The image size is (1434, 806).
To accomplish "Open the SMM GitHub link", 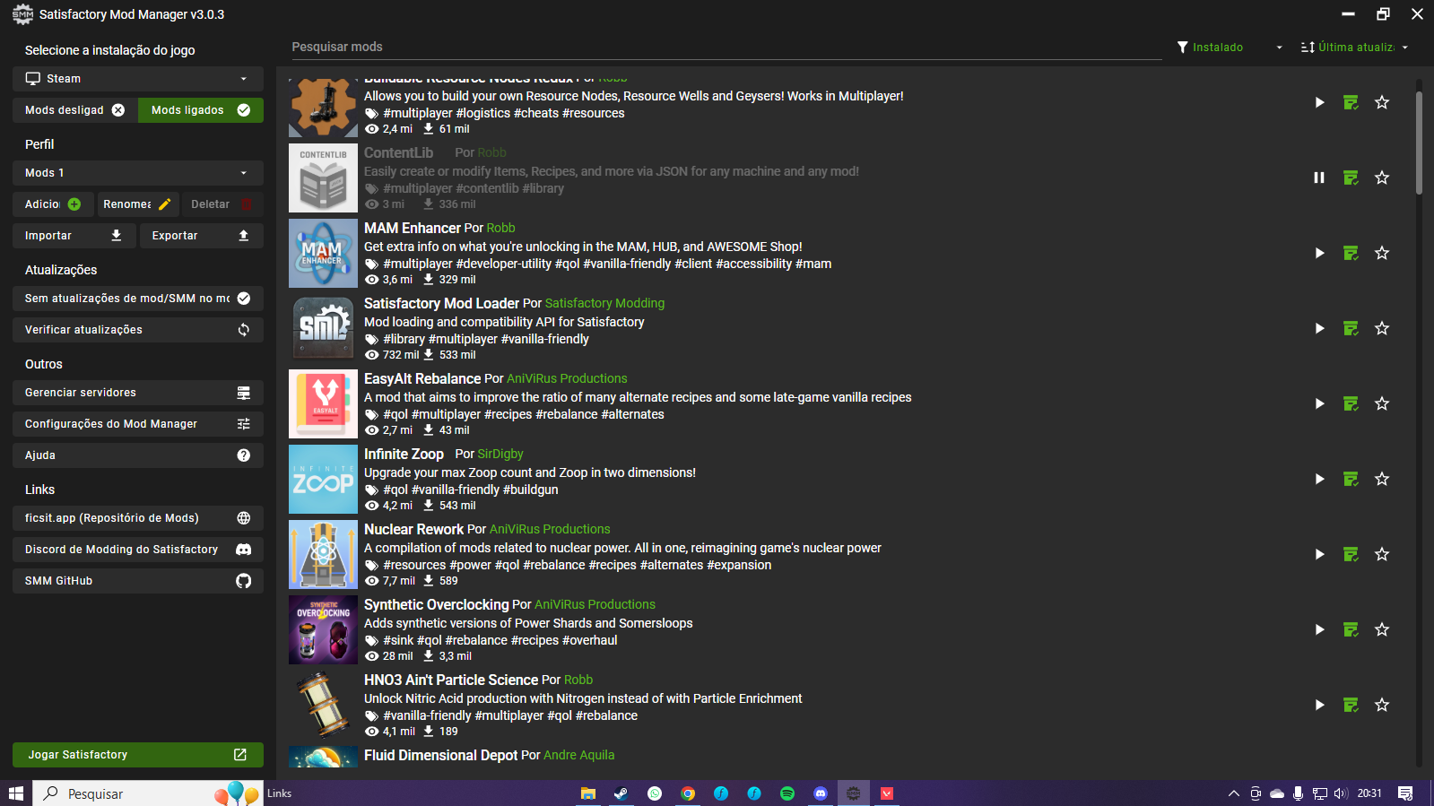I will point(138,581).
